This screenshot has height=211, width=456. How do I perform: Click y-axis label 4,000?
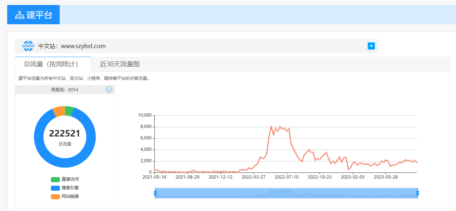[x=146, y=149]
